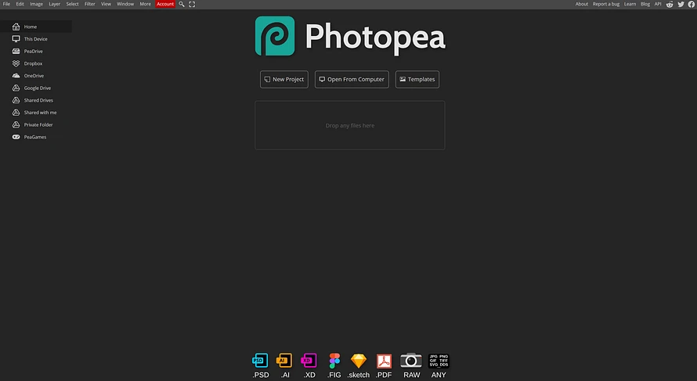Screen dimensions: 697x381
Task: Open Photopea's Twitter page icon
Action: (681, 4)
